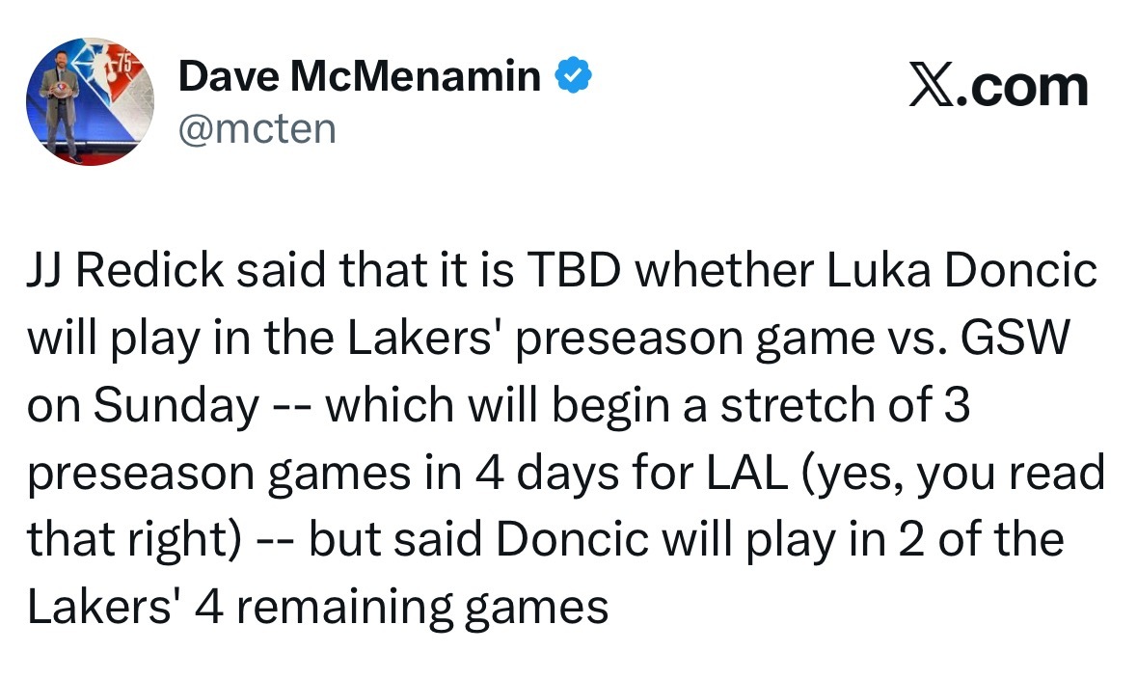Click the words "that right)" in the tweet
Image resolution: width=1137 pixels, height=679 pixels.
point(134,542)
